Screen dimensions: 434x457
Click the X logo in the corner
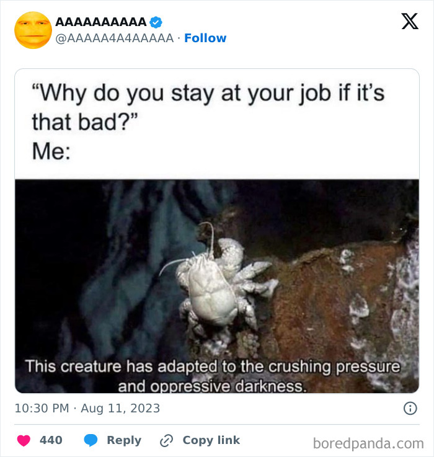click(410, 21)
